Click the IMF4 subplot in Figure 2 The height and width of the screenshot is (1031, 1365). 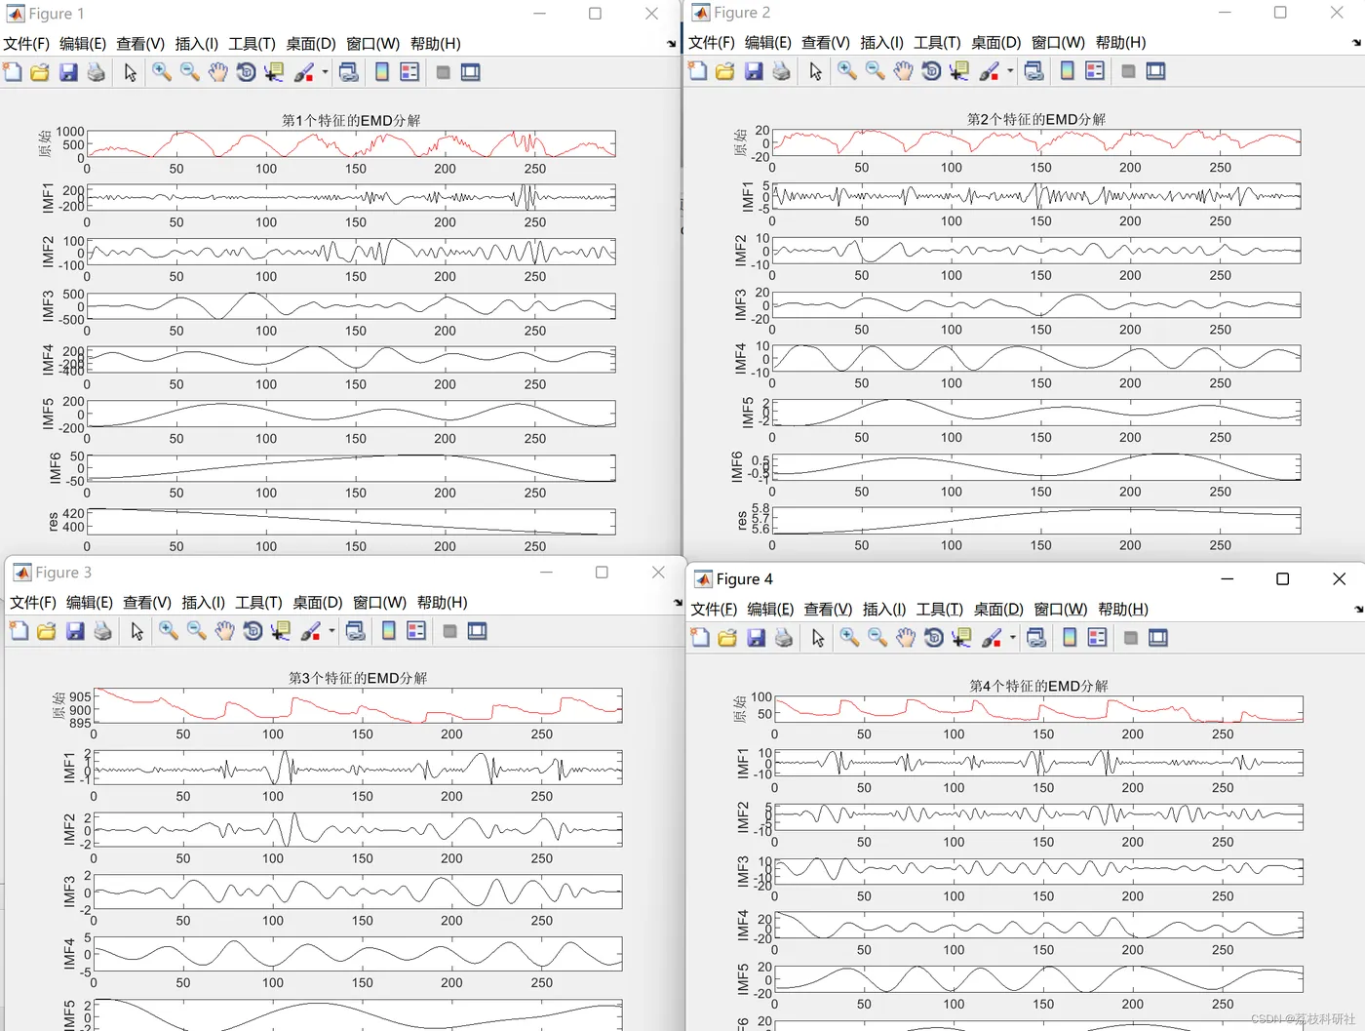pyautogui.click(x=1036, y=359)
